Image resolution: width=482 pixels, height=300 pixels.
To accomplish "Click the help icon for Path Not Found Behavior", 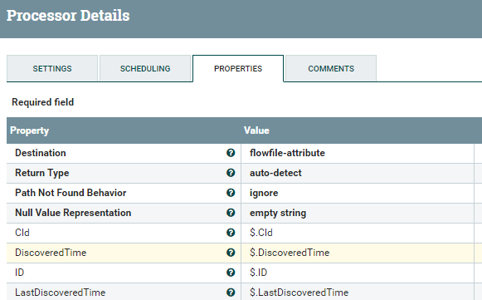I will (231, 193).
